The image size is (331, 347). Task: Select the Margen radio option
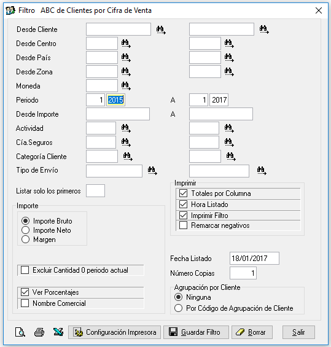(25, 240)
